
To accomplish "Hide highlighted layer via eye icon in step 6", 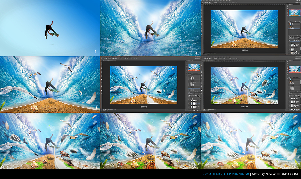I will pos(289,109).
